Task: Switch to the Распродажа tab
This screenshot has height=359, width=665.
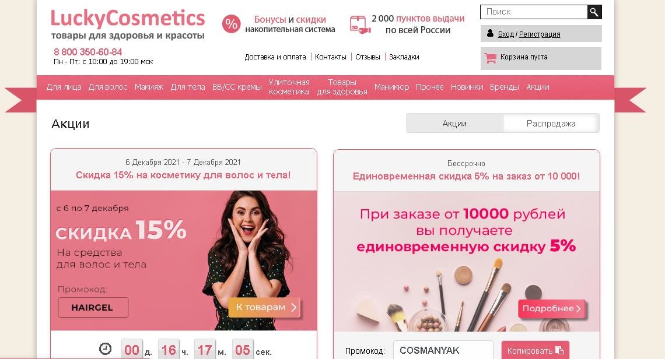Action: click(551, 124)
